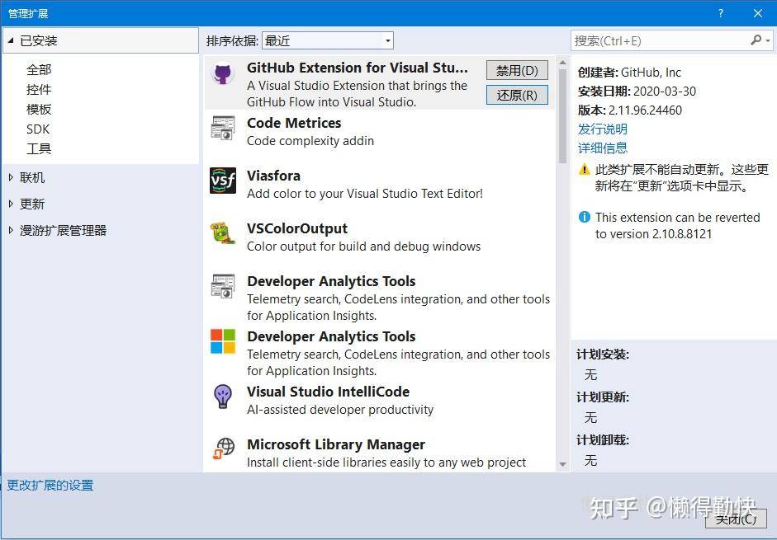
Task: Expand the 漫游扩展管理器 category
Action: pyautogui.click(x=11, y=230)
